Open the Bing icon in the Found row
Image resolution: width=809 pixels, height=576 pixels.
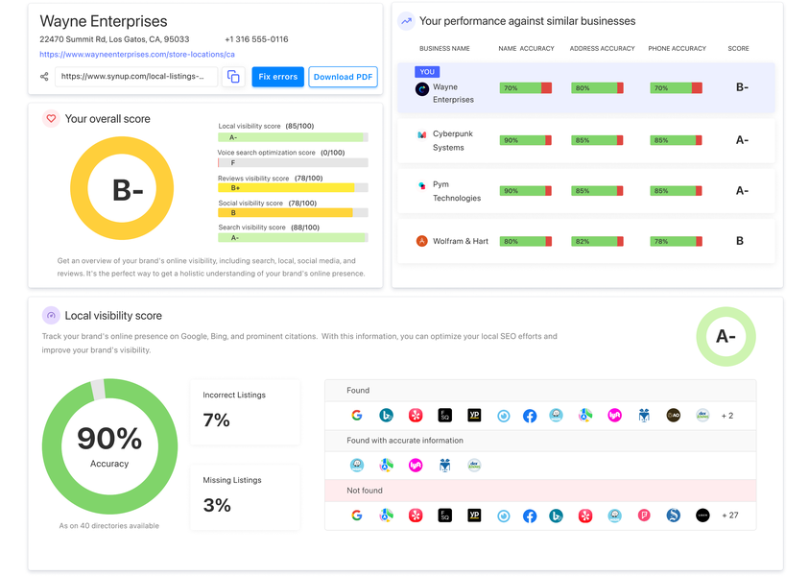pyautogui.click(x=386, y=415)
